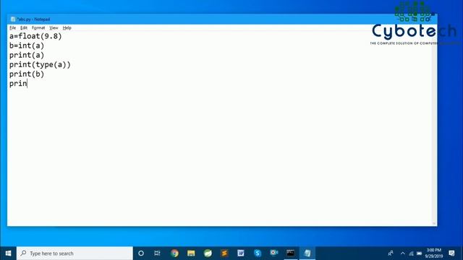Viewport: 463px width, 260px height.
Task: Click the line 'print(a)'
Action: (27, 55)
